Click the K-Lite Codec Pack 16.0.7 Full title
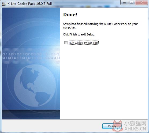This screenshot has height=133, width=149. 29,4
